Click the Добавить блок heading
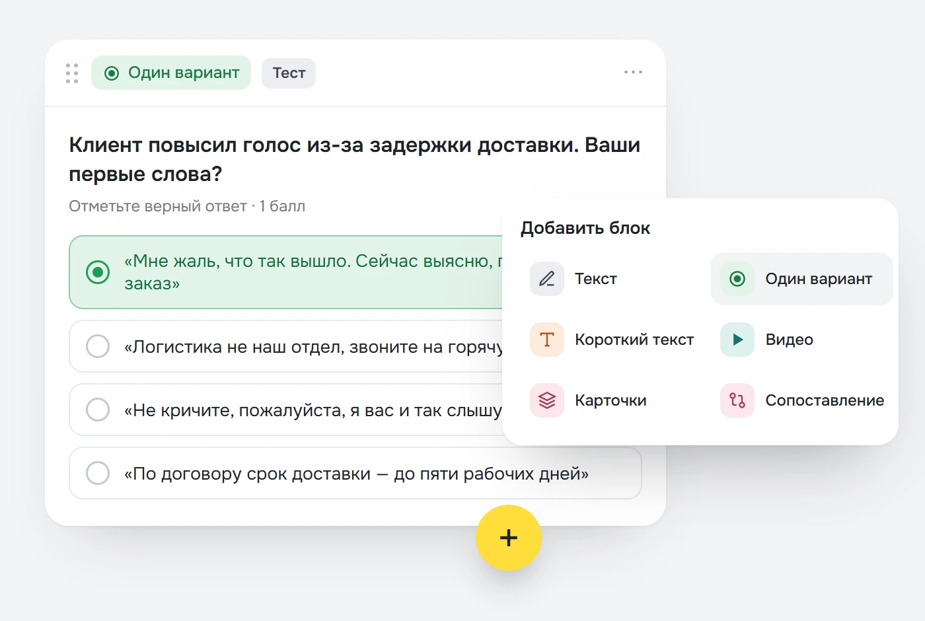925x621 pixels. pyautogui.click(x=585, y=228)
